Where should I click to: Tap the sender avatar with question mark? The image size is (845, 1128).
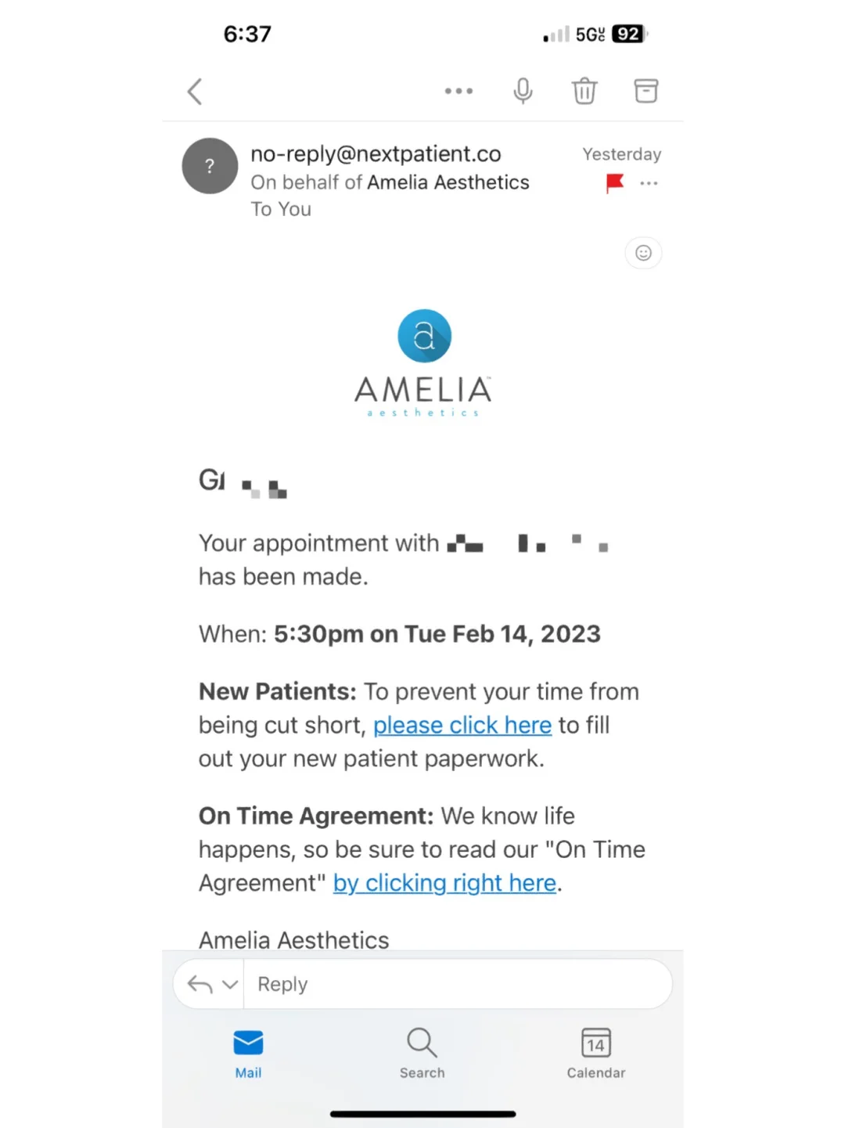(x=210, y=166)
